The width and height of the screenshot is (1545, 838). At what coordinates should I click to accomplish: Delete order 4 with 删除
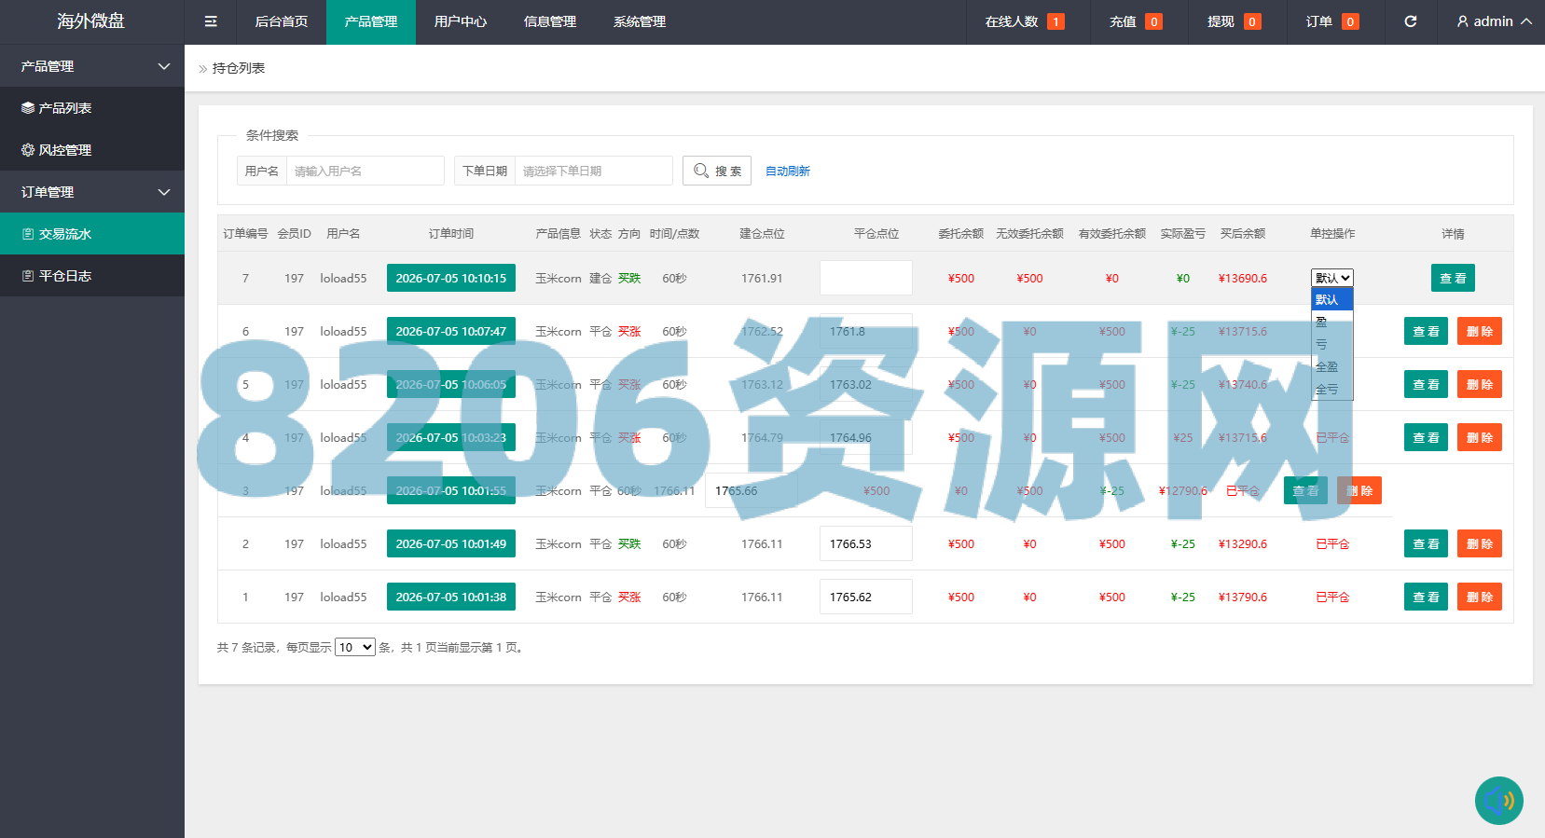click(1480, 437)
